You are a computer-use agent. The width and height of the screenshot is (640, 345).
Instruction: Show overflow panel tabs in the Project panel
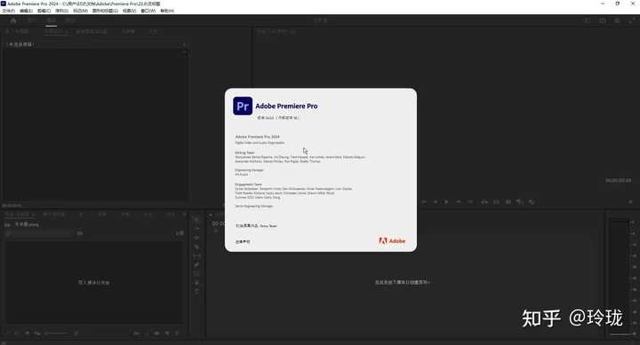[x=184, y=215]
